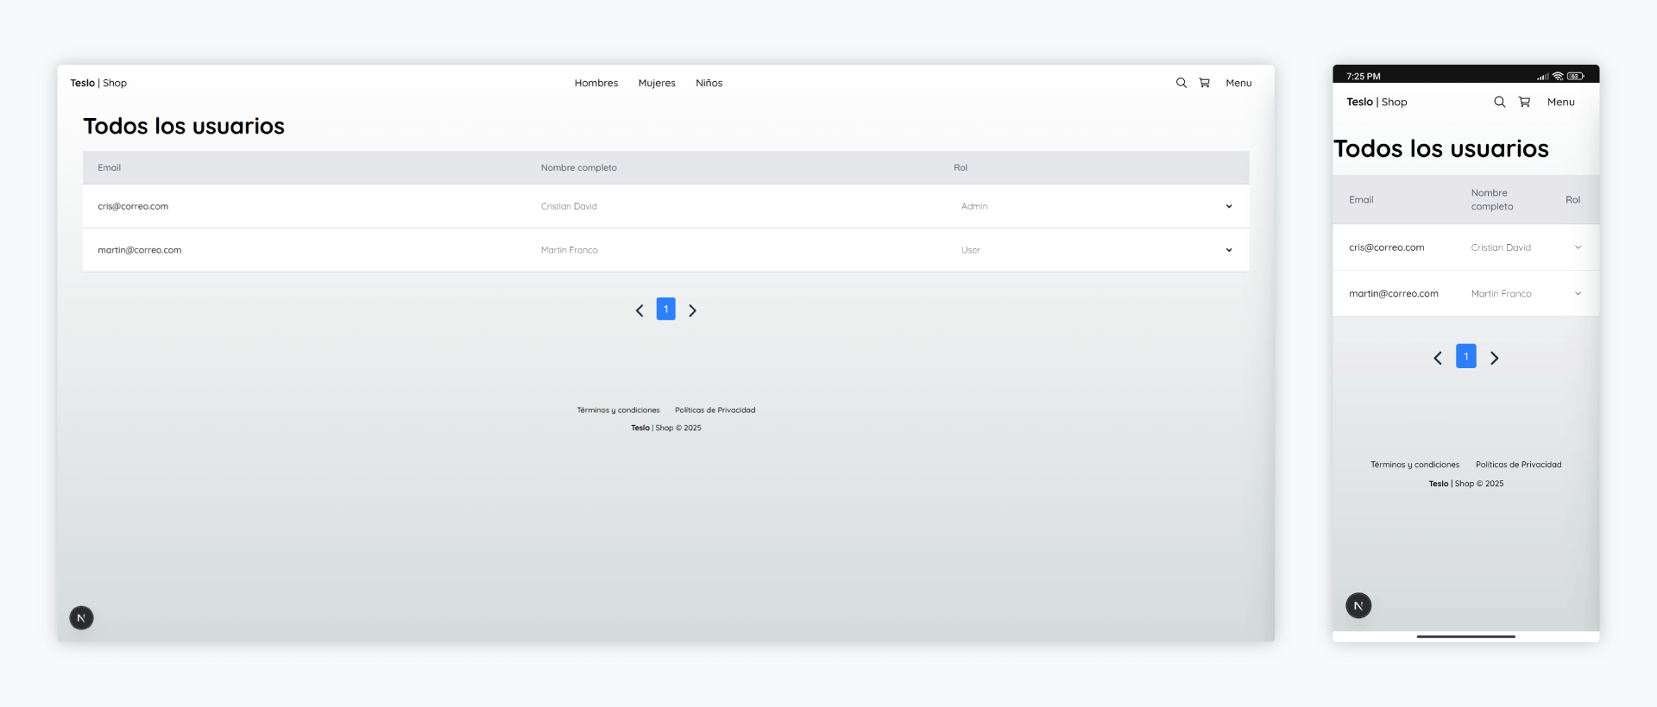Open the desktop Menu button
Screen dimensions: 1657x707
pos(1238,83)
